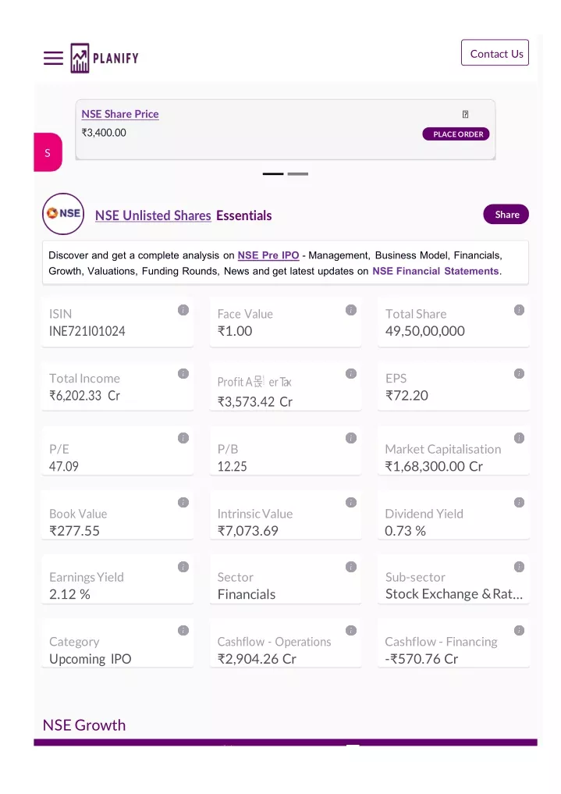
Task: Click the P/B value 12.25
Action: [233, 466]
